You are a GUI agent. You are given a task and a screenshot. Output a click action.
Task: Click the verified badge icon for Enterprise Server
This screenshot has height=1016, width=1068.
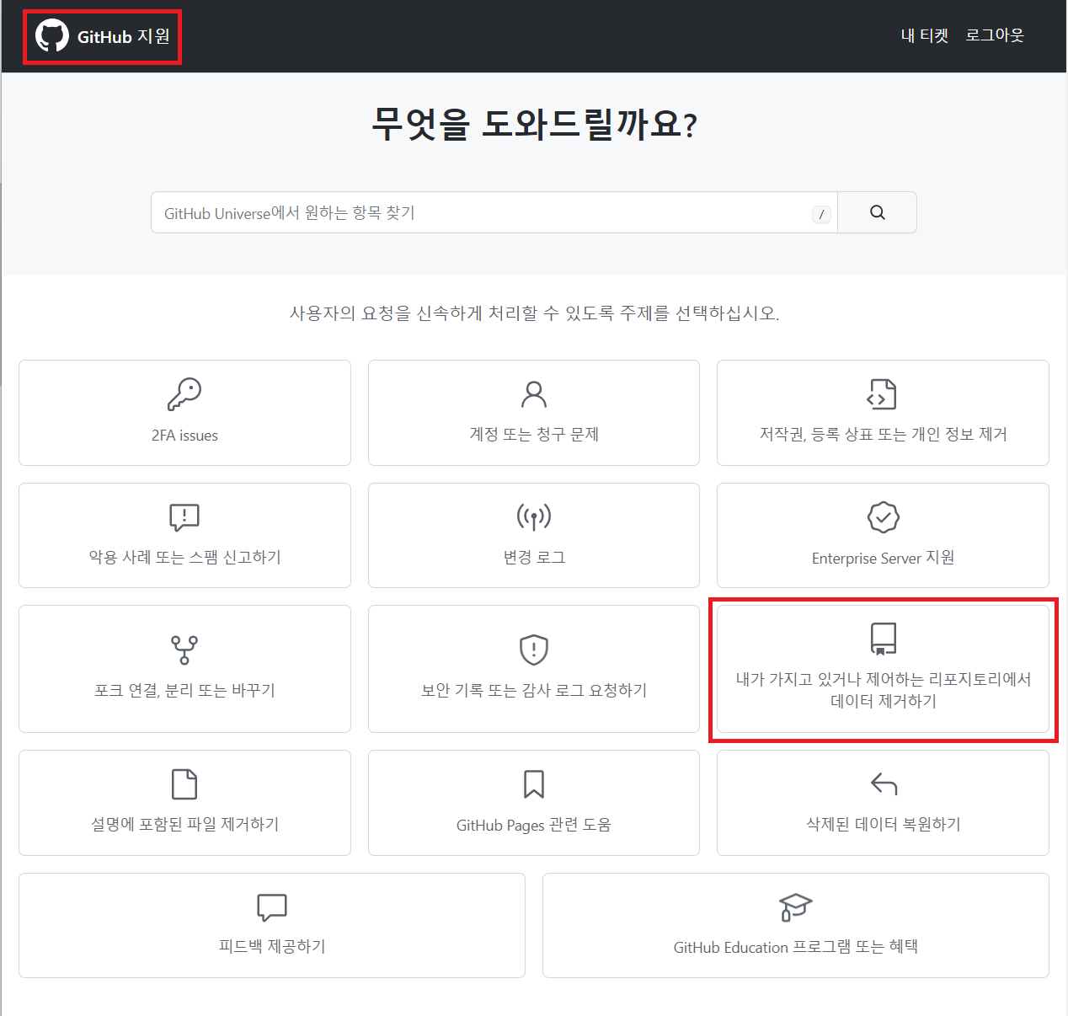coord(883,517)
